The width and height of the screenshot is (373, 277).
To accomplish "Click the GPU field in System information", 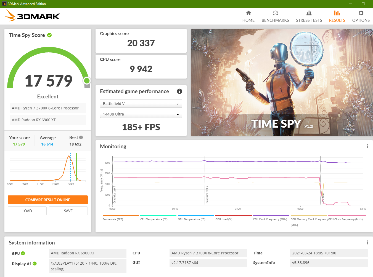I will point(88,253).
